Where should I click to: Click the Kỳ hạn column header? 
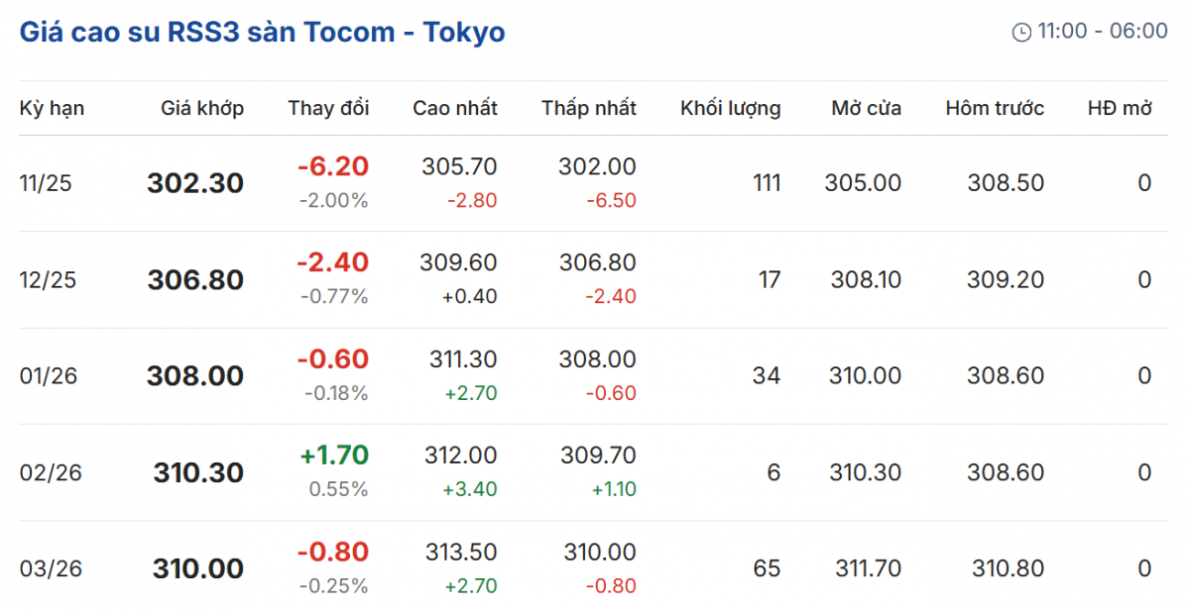point(52,108)
